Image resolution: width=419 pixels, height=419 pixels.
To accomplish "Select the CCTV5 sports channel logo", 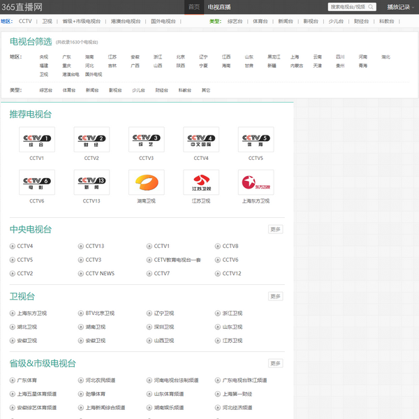I will (x=256, y=140).
